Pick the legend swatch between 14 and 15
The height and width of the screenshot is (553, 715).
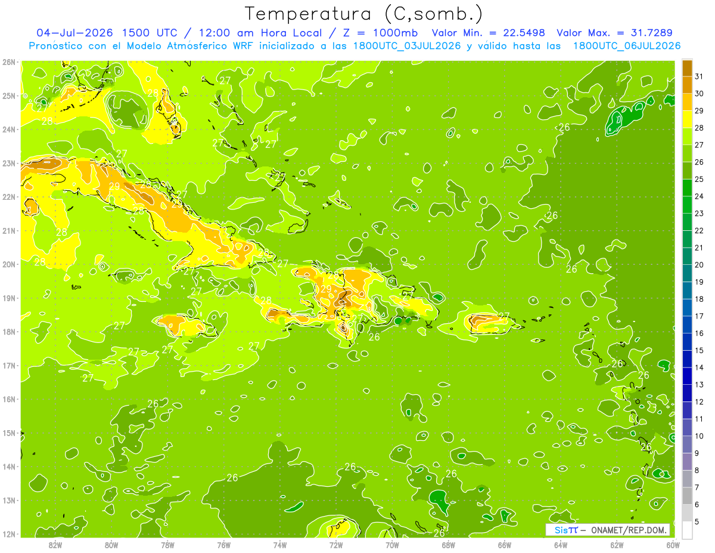(x=687, y=359)
